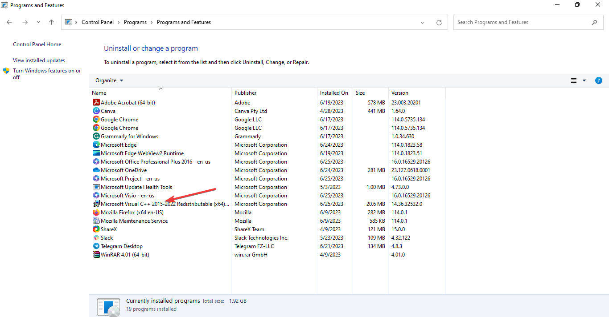Select the Telegram Desktop name
609x317 pixels.
(122, 246)
